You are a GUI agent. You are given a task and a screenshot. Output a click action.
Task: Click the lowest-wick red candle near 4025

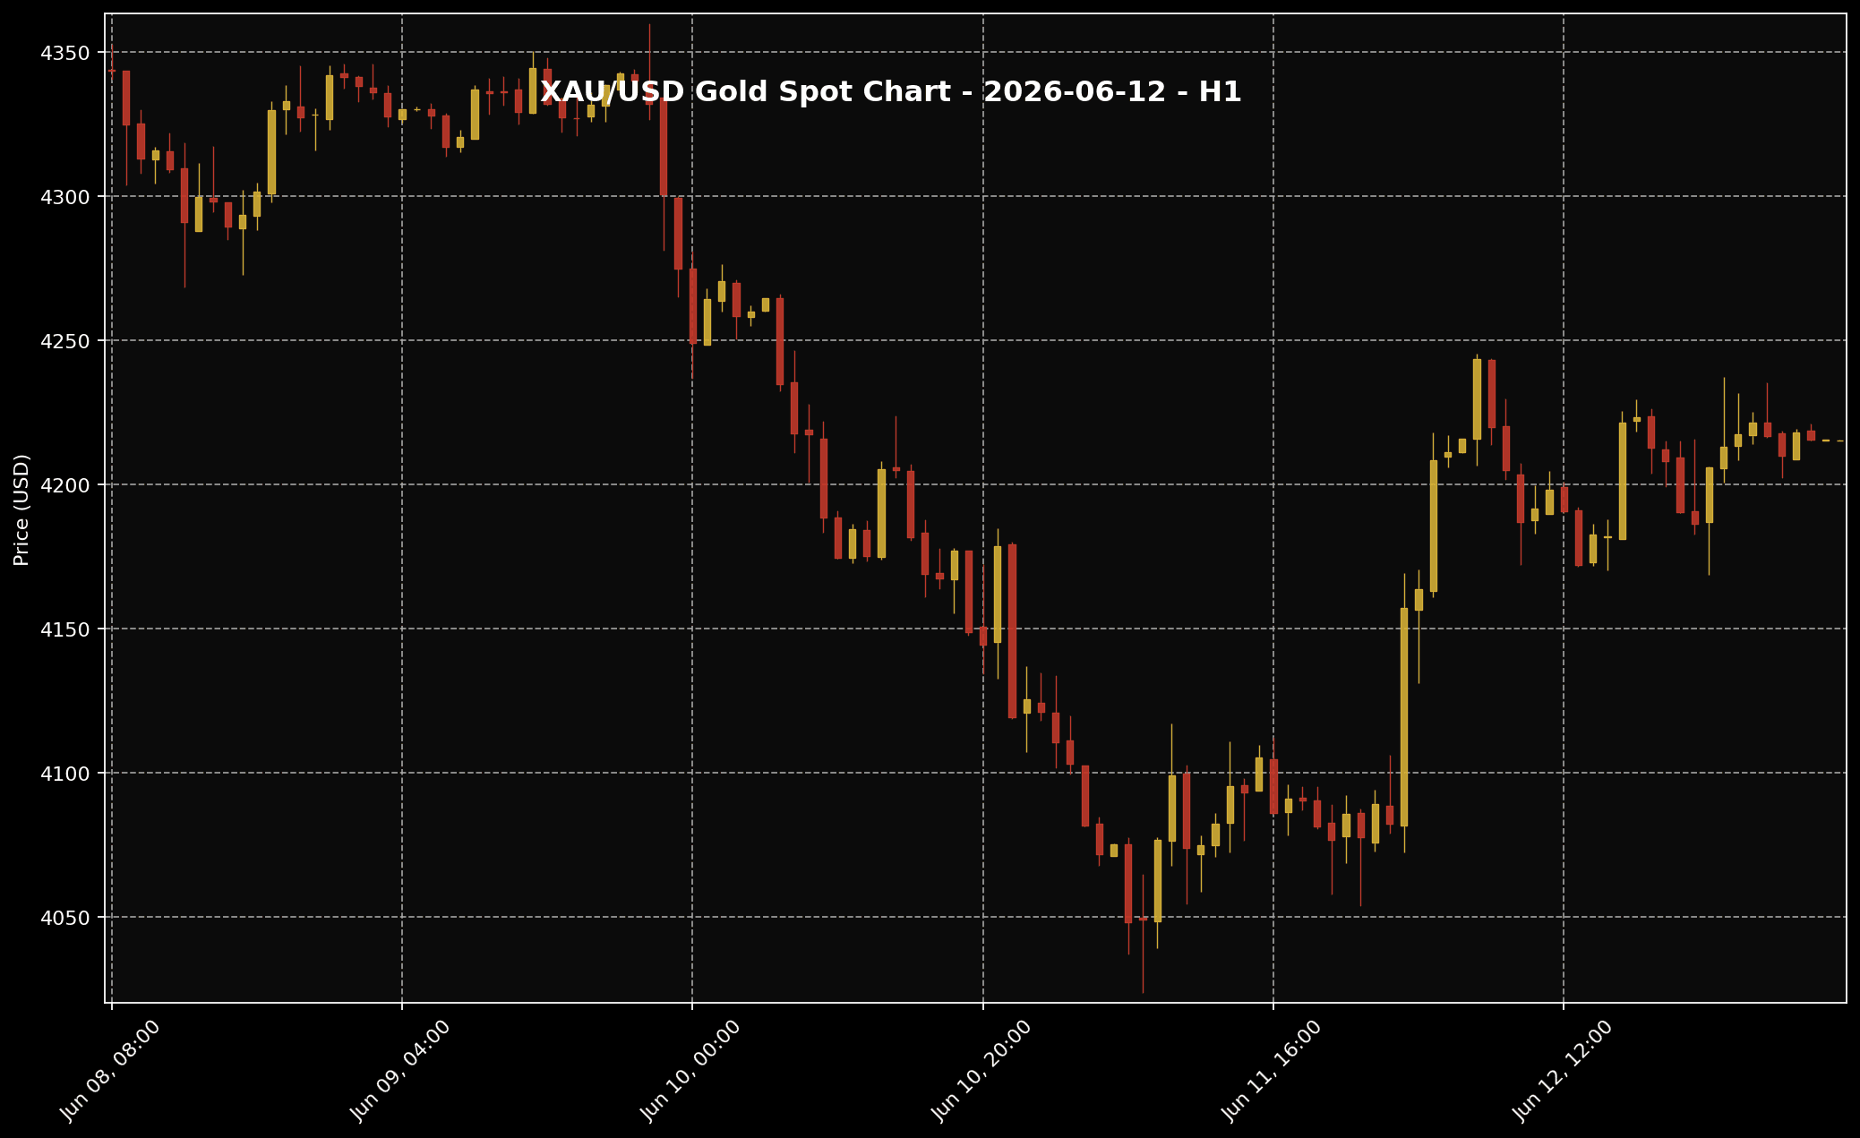(x=1143, y=919)
